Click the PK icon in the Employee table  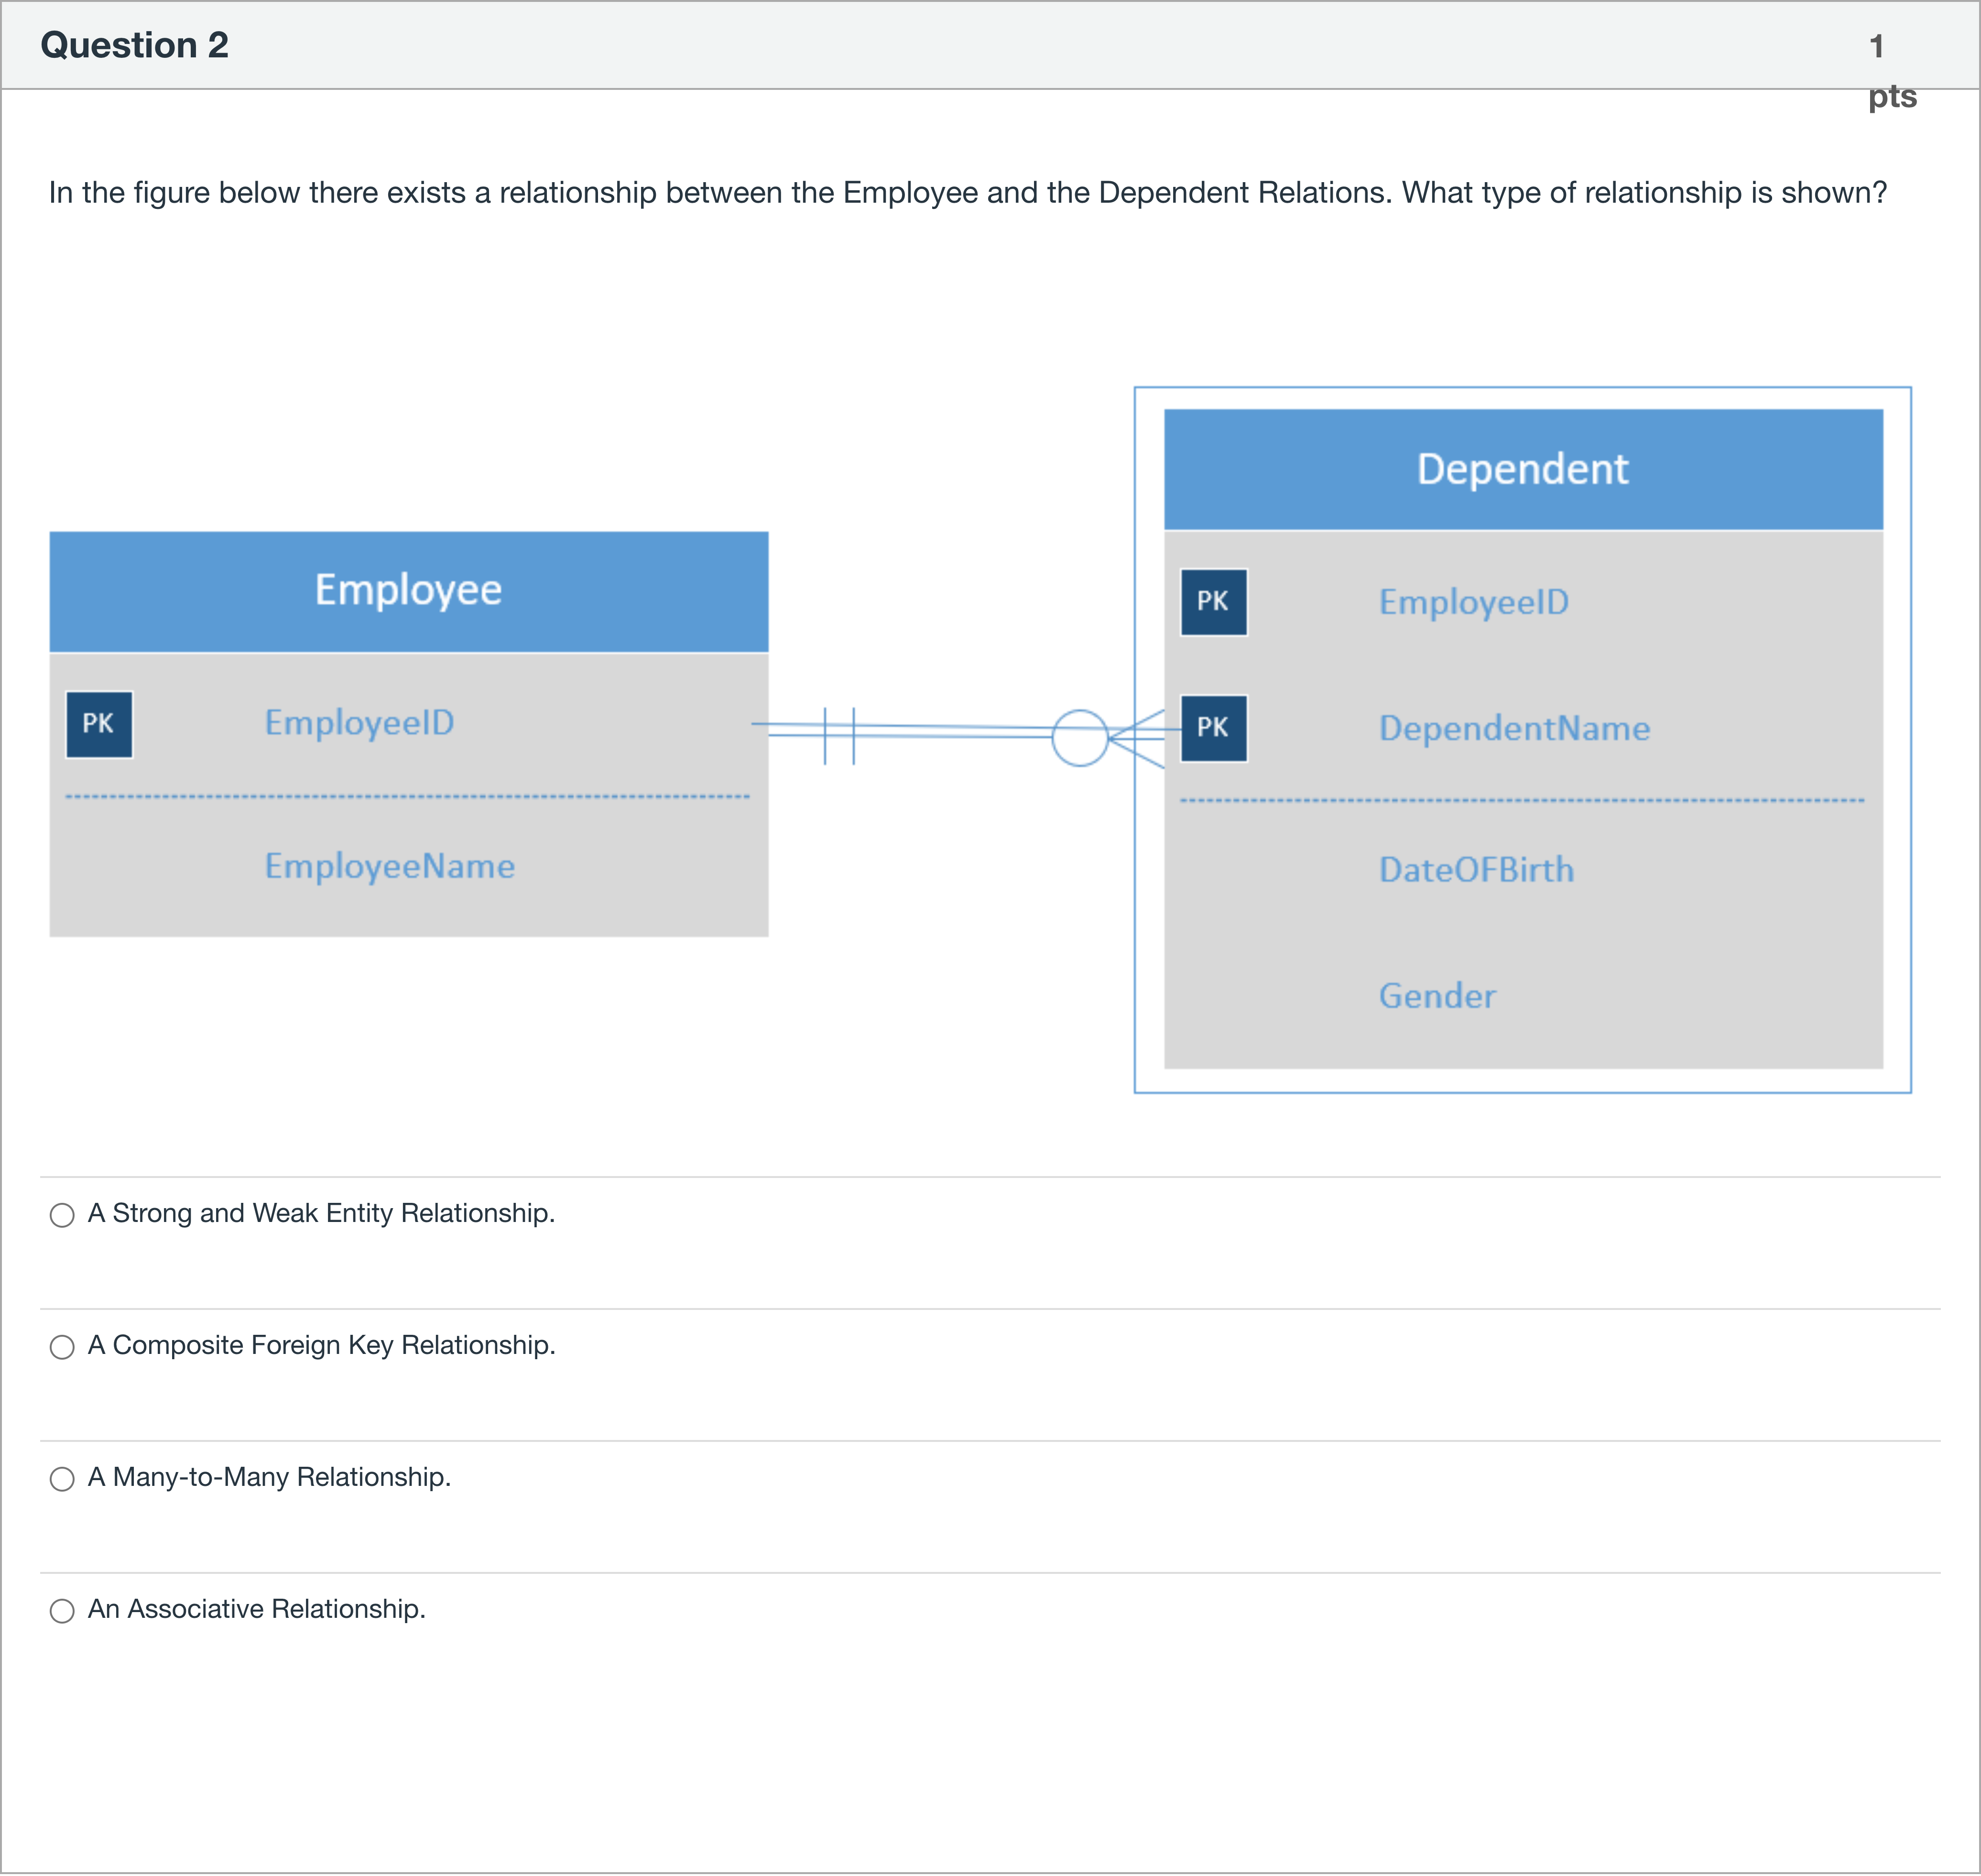pyautogui.click(x=99, y=724)
